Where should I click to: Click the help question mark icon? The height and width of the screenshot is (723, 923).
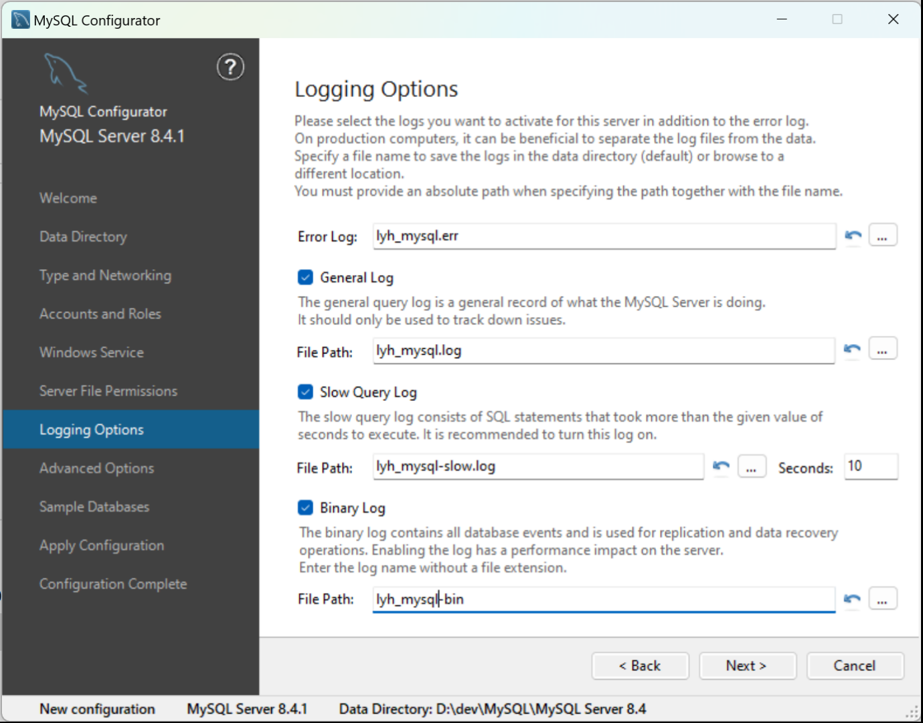click(230, 67)
